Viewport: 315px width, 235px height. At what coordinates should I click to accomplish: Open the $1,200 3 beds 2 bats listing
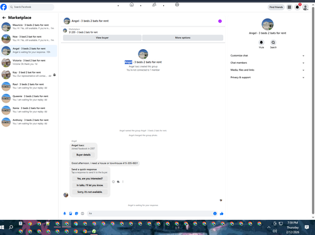coord(83,32)
